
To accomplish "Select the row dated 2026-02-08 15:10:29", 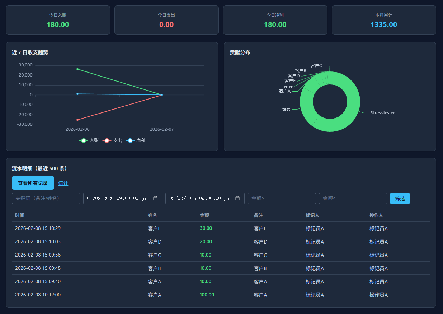I will pos(221,228).
